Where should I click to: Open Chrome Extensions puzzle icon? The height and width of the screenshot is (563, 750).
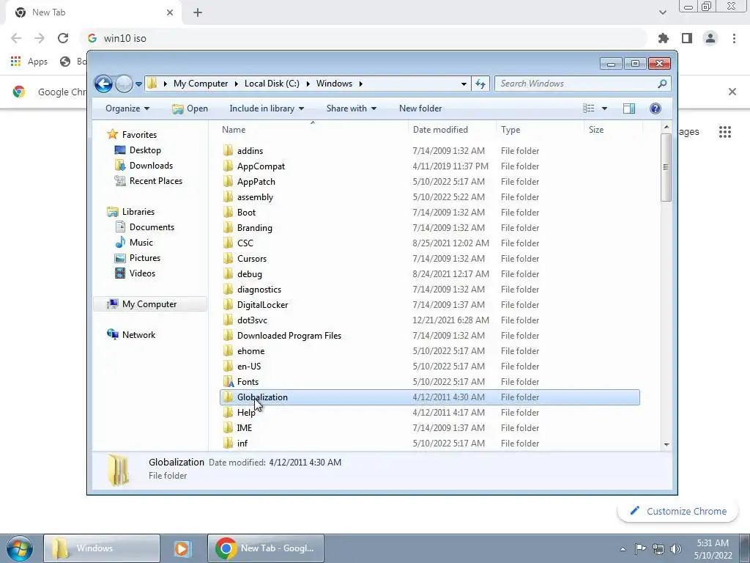[x=664, y=38]
